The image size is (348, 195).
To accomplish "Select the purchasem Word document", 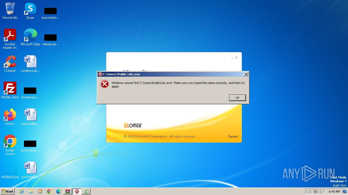I will tap(30, 170).
